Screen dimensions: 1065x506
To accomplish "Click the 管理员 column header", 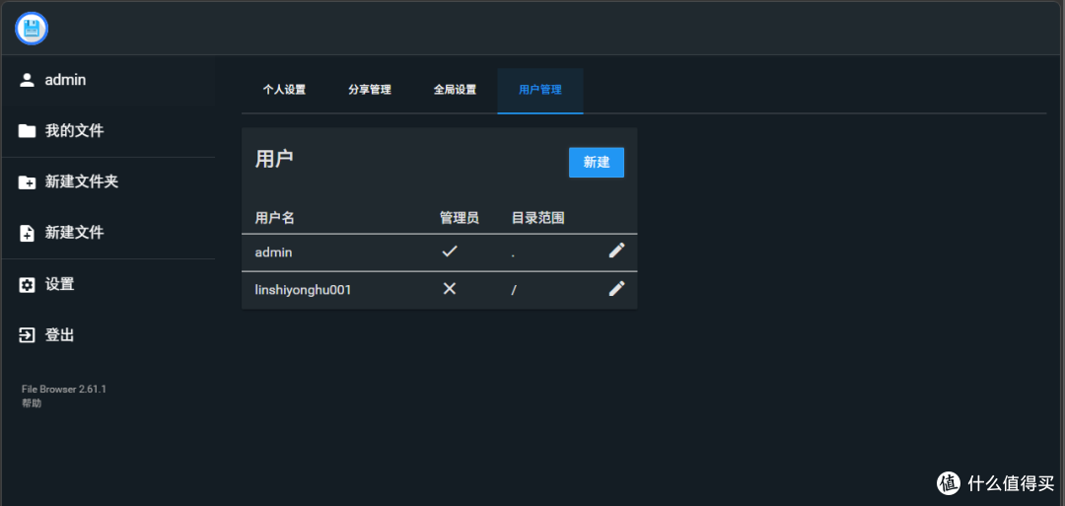I will pos(460,218).
